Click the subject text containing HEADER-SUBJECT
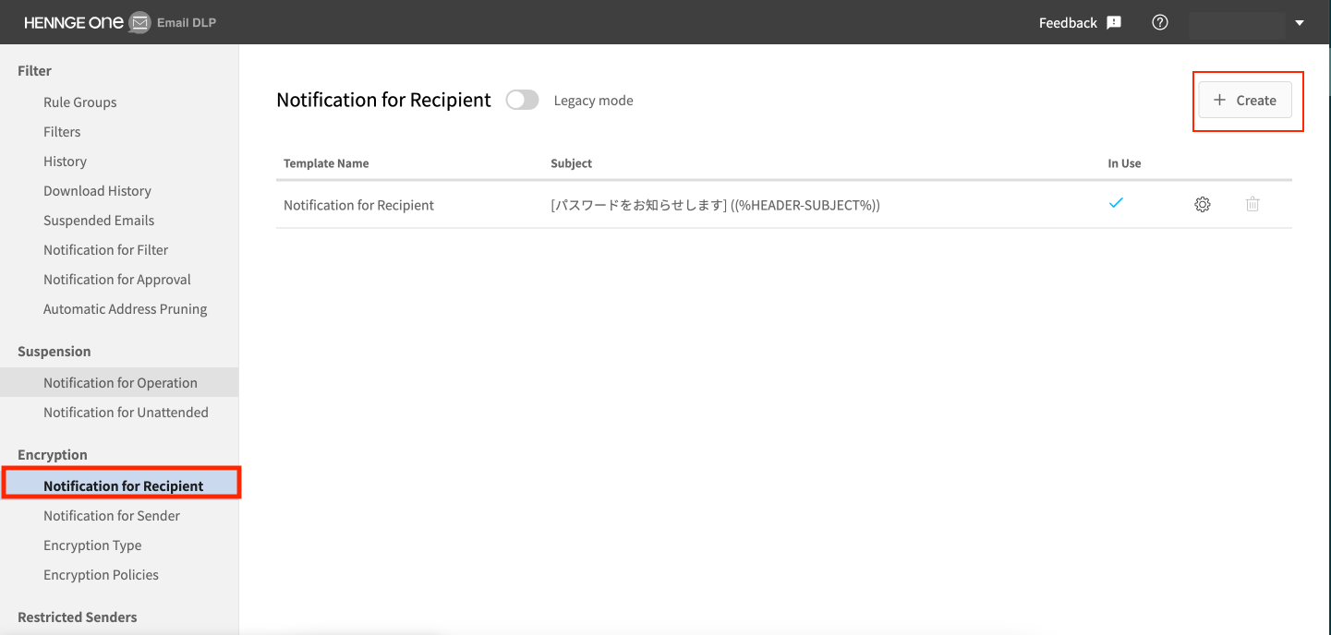The width and height of the screenshot is (1331, 635). [x=715, y=205]
